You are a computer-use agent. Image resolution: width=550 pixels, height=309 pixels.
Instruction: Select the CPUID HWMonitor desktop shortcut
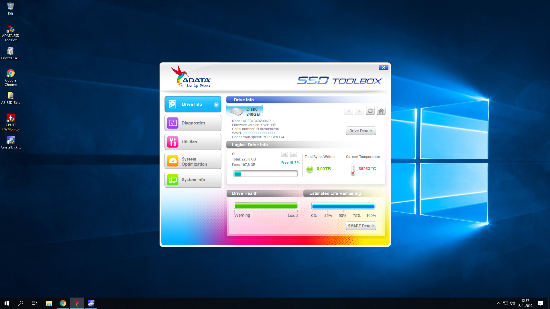click(11, 122)
